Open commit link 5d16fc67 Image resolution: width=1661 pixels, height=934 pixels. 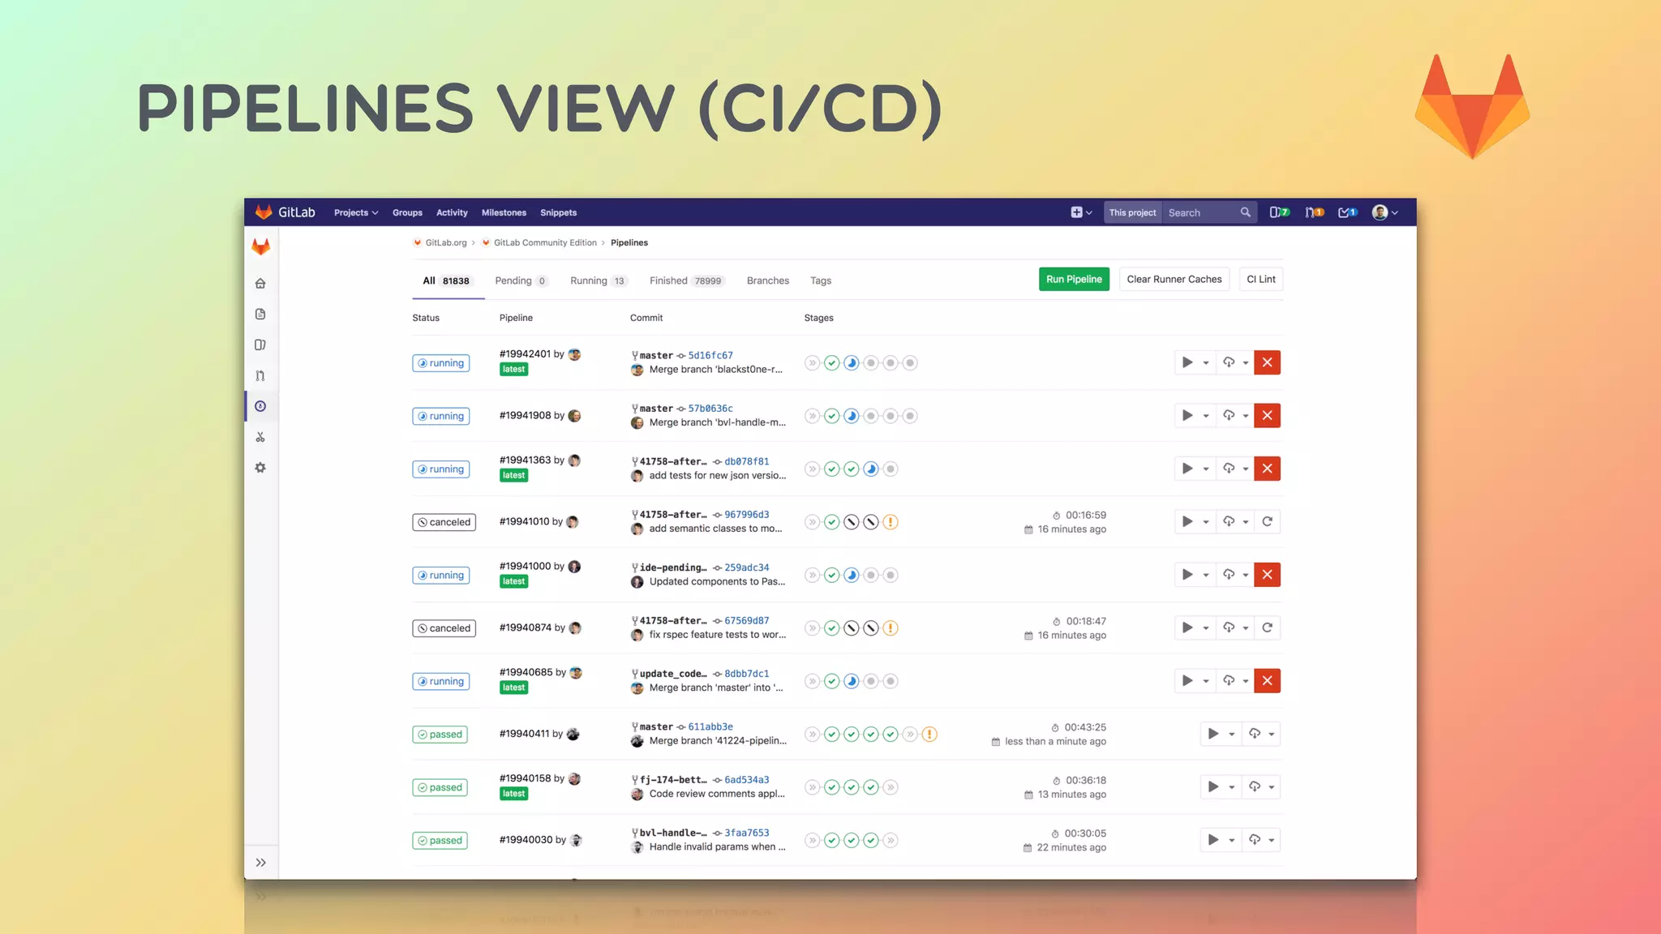[x=710, y=355]
